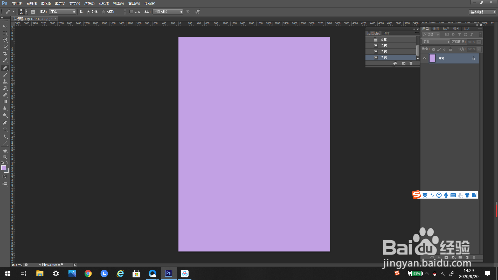498x280 pixels.
Task: Click the foreground purple color swatch
Action: point(4,168)
